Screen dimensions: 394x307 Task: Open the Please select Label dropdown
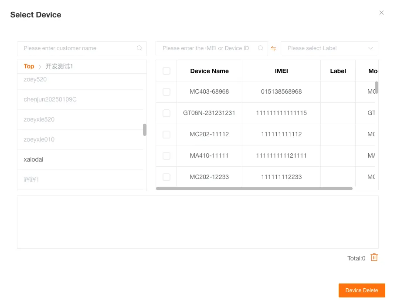[x=329, y=48]
